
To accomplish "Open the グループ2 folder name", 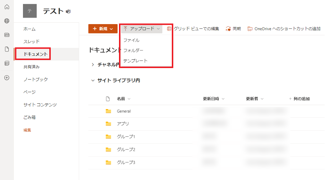I will point(126,149).
